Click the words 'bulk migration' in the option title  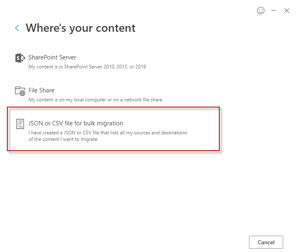coord(104,123)
